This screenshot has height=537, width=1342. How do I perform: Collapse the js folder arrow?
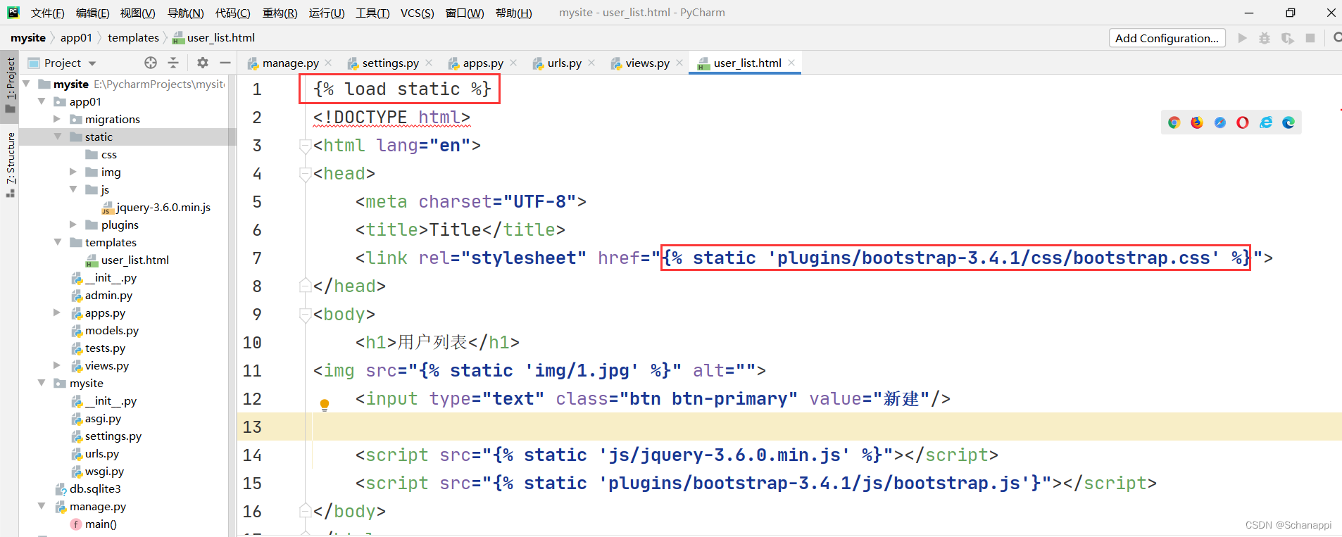[x=73, y=189]
